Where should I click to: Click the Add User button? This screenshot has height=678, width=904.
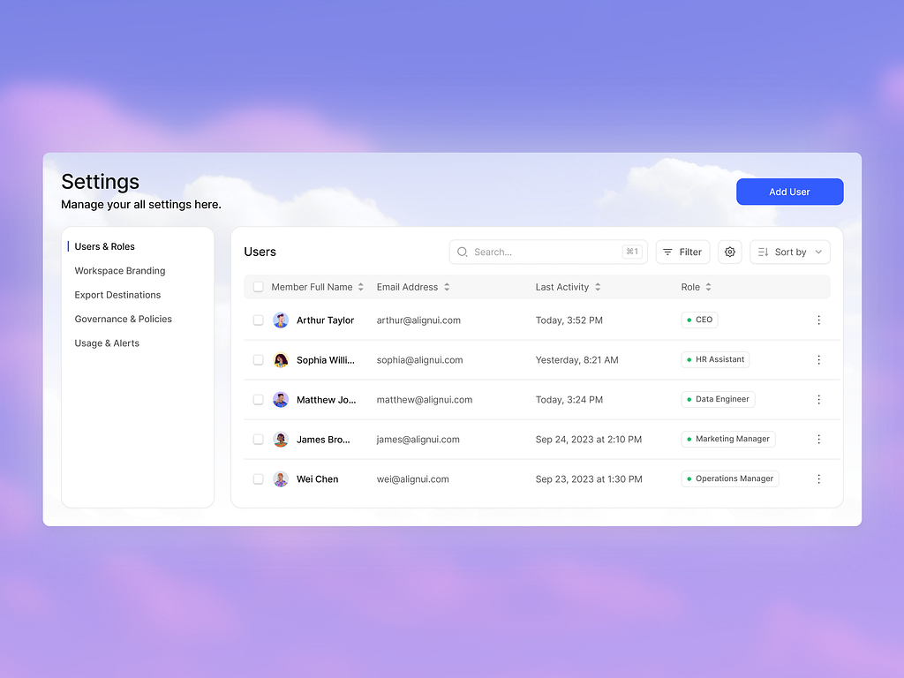pyautogui.click(x=789, y=192)
